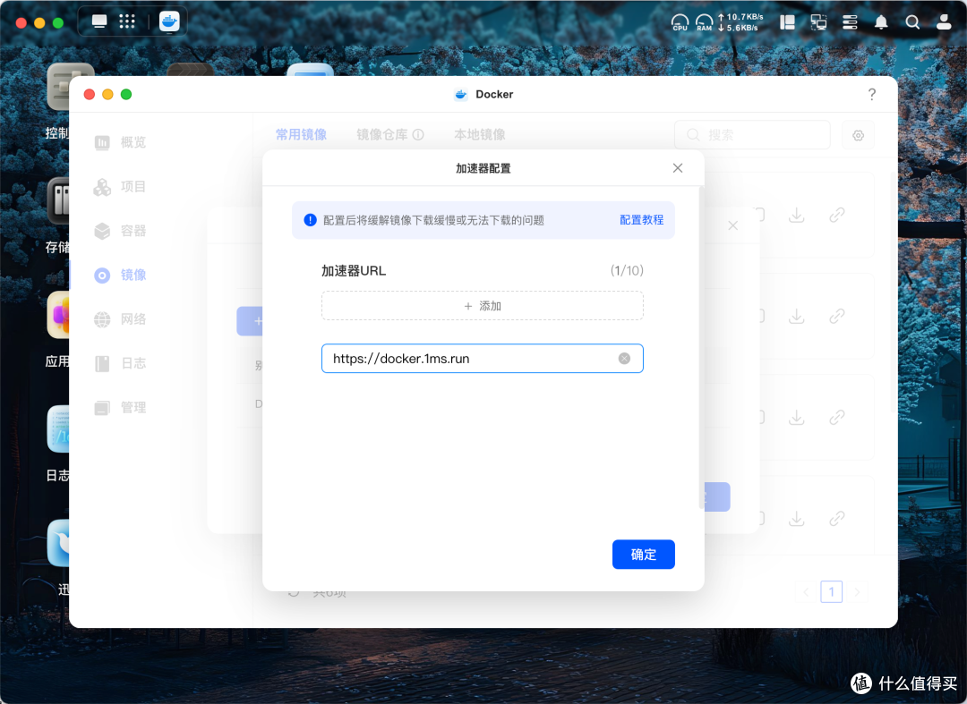This screenshot has height=704, width=967.
Task: Open the user account icon
Action: (944, 22)
